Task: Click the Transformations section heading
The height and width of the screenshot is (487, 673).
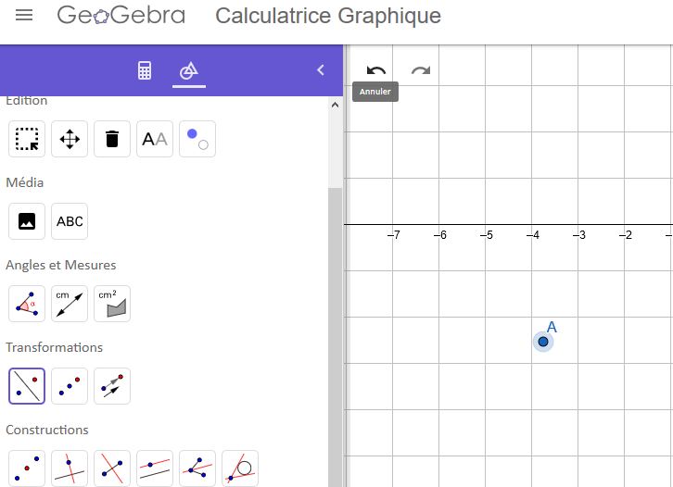Action: coord(54,347)
